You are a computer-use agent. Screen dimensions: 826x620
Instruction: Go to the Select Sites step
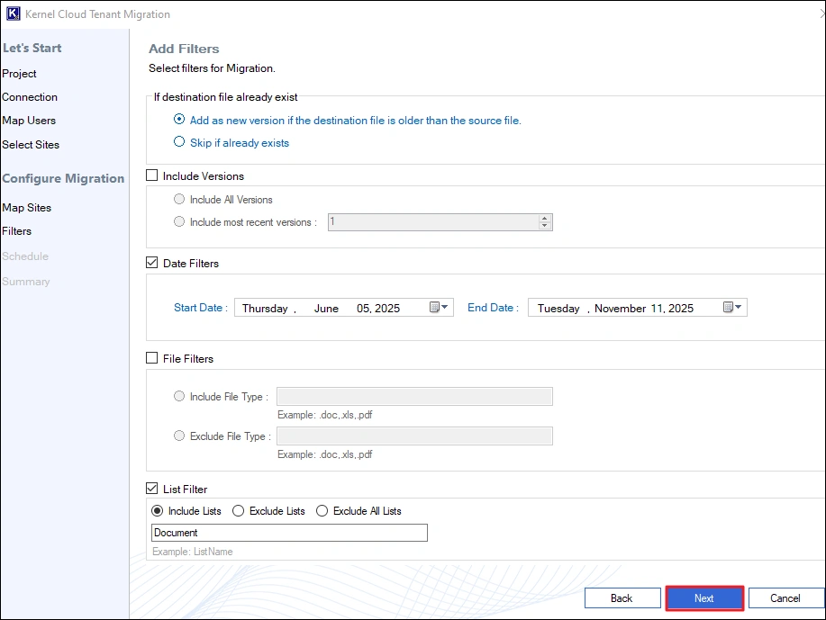(31, 144)
